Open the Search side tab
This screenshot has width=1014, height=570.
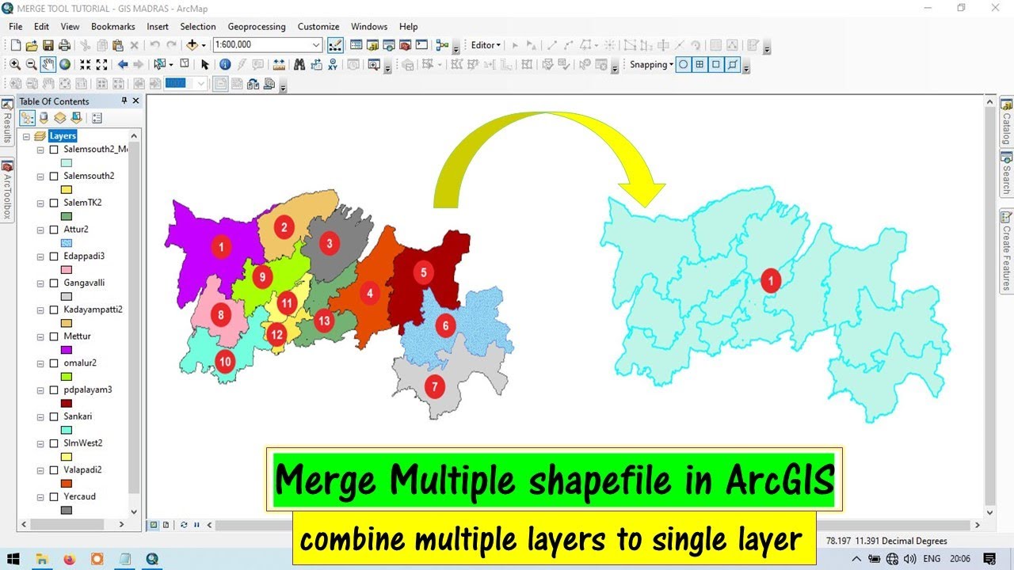1007,174
